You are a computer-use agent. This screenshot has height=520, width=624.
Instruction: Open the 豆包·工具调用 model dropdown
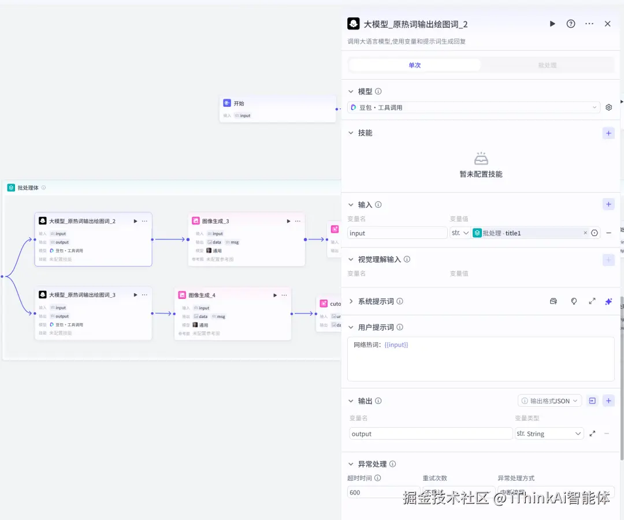click(x=474, y=107)
